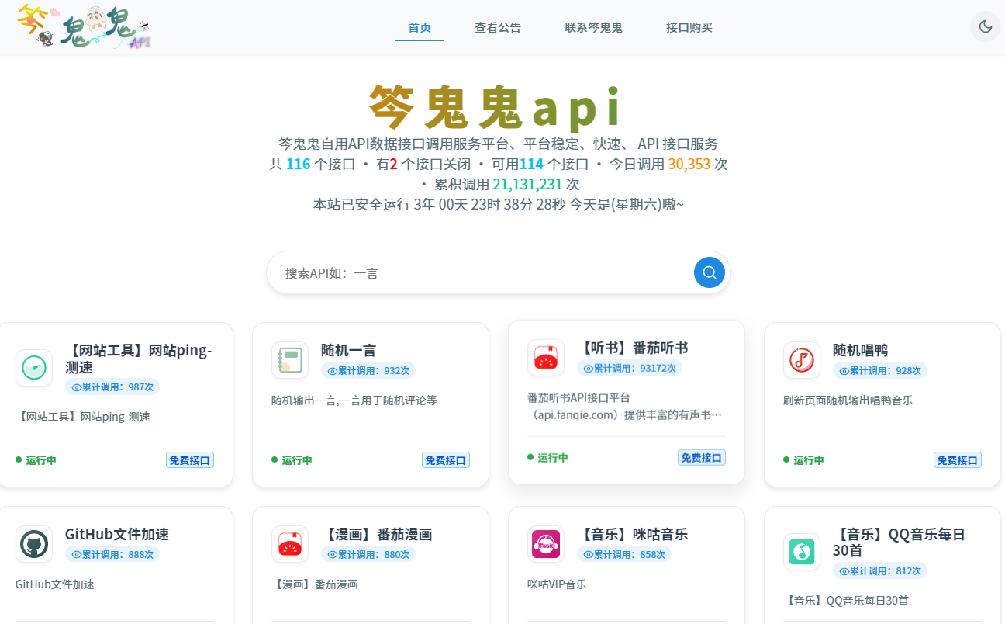Click the 番茄漫画 tomato icon
This screenshot has height=624, width=1005.
[x=290, y=544]
